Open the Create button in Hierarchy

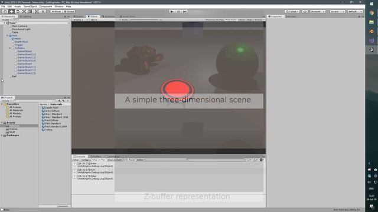pos(6,19)
